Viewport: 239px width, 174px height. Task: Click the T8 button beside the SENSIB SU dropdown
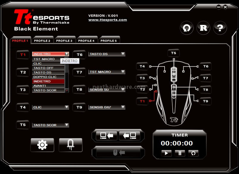[x=79, y=90]
